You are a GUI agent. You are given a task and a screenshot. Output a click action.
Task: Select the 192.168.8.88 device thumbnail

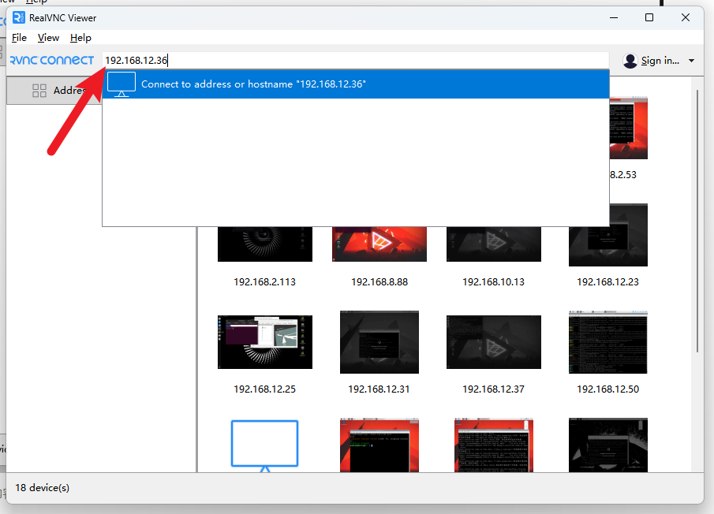[379, 244]
